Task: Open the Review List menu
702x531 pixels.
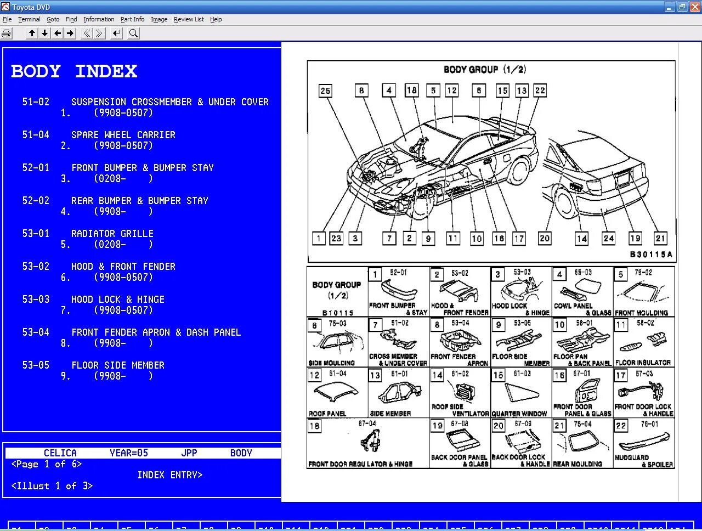Action: [189, 19]
